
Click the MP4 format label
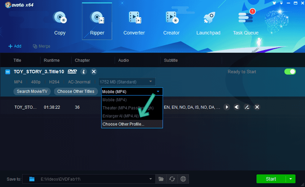tap(18, 82)
